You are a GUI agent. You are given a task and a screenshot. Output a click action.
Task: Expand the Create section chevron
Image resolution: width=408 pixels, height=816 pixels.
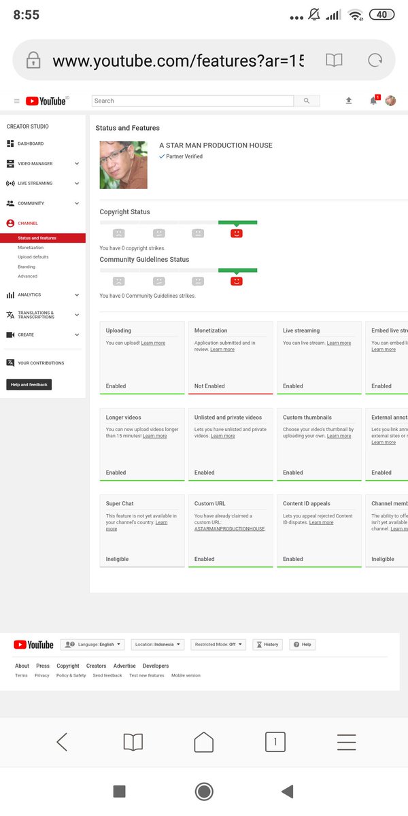[77, 335]
